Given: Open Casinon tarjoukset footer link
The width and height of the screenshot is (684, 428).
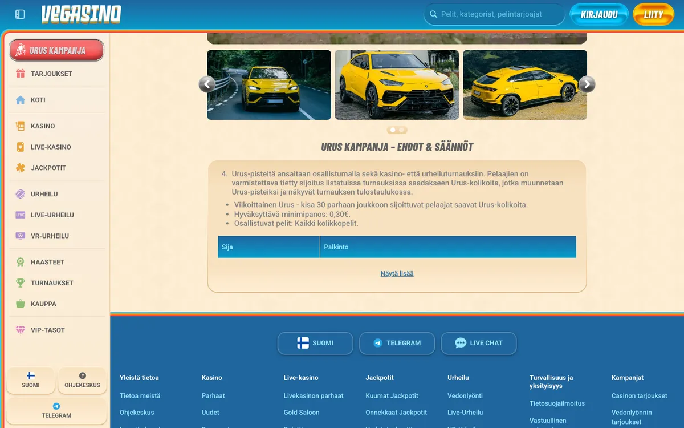Looking at the screenshot, I should click(x=640, y=395).
